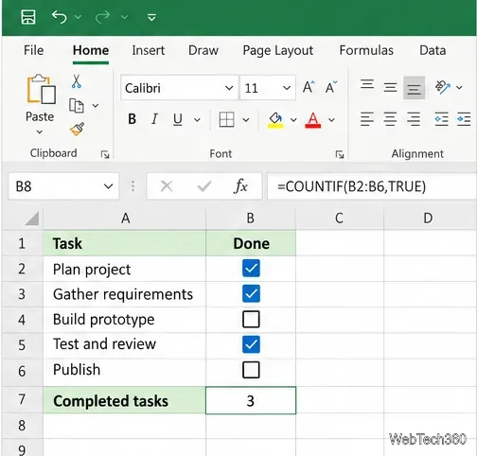477x456 pixels.
Task: Cancel formula entry with X button
Action: (x=167, y=186)
